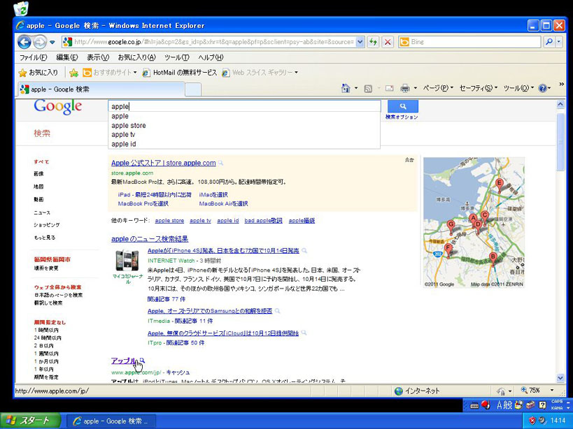Click the Google logo
This screenshot has width=573, height=429.
pos(58,106)
